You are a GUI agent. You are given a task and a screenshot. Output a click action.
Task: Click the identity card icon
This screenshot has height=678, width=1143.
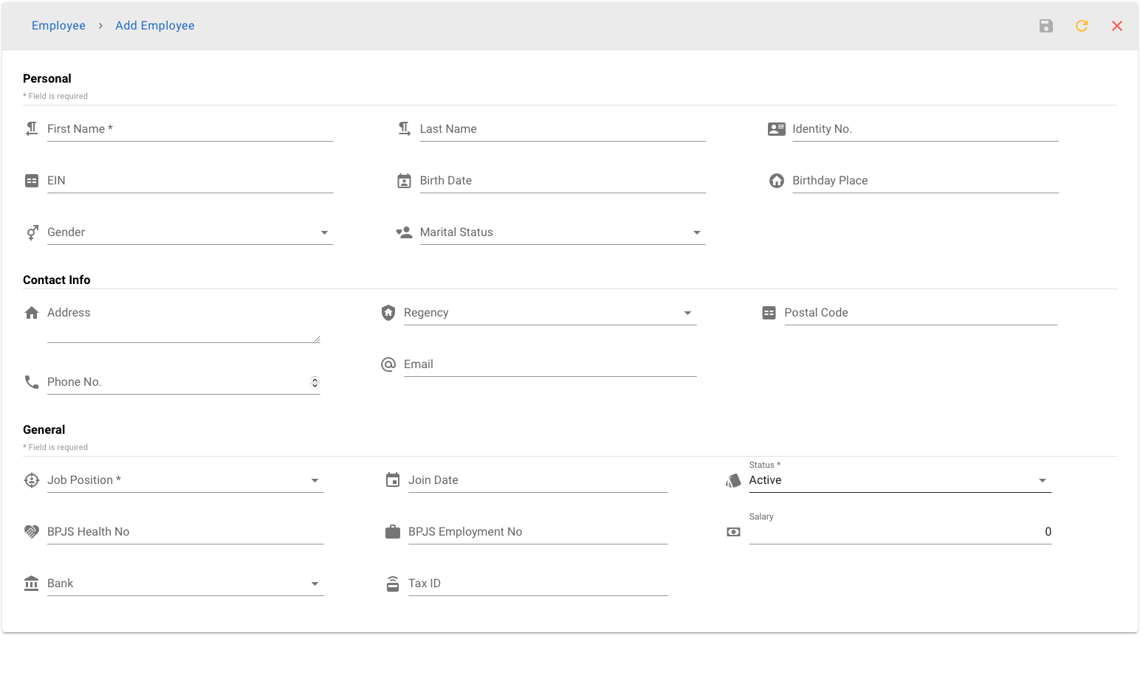tap(776, 129)
